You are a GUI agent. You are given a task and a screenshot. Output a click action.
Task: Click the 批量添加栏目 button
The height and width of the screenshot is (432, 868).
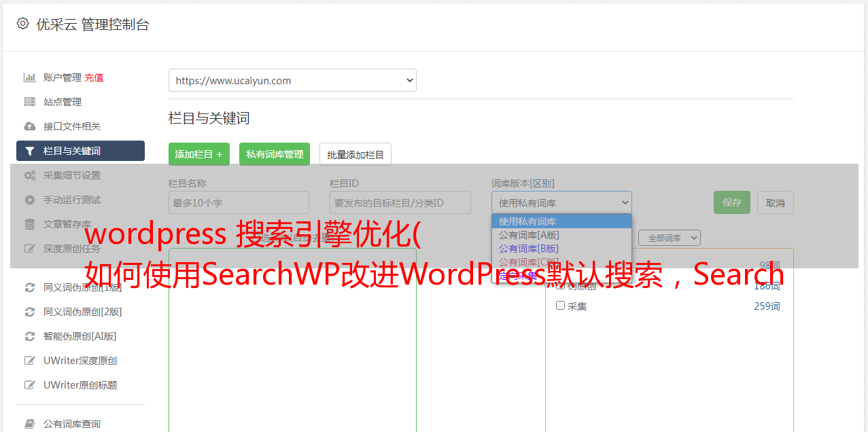(x=355, y=154)
